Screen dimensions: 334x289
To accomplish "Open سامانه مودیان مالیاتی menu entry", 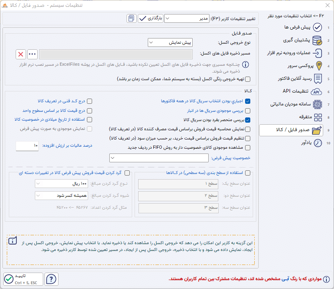I will point(290,104).
